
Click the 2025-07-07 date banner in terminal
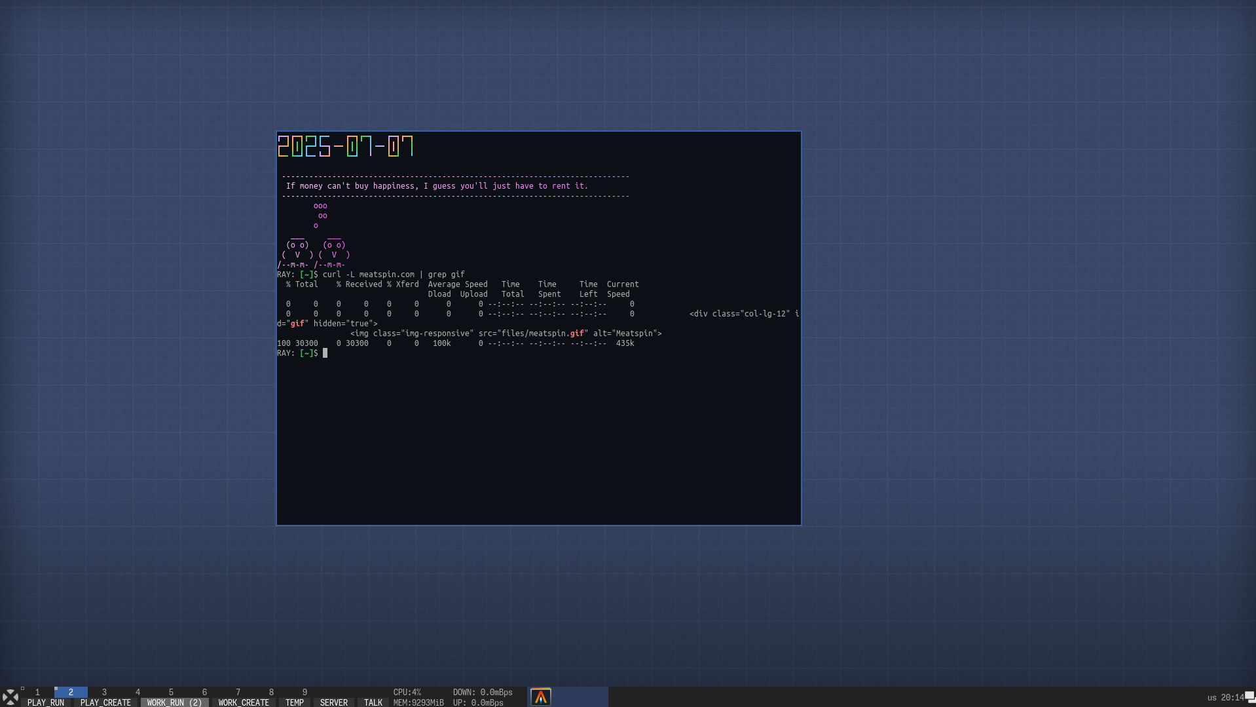coord(346,146)
